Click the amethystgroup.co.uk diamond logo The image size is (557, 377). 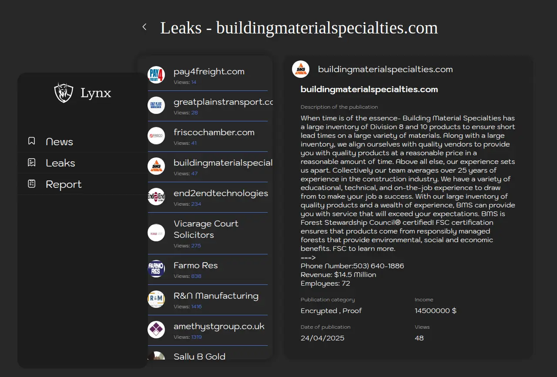point(156,330)
